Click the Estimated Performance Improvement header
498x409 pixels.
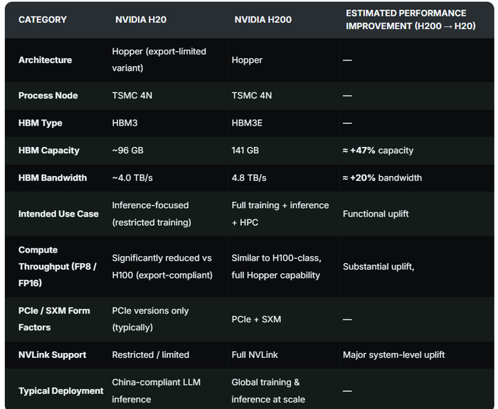click(x=406, y=19)
